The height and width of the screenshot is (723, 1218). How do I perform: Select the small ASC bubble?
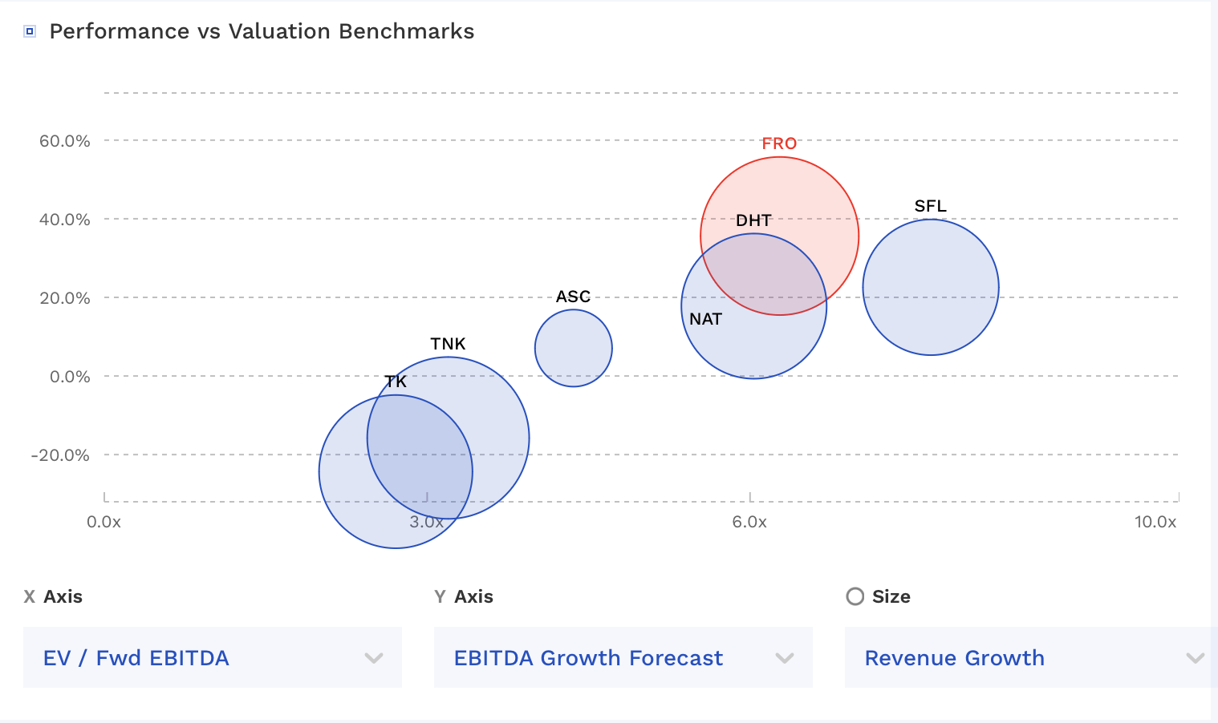click(573, 347)
